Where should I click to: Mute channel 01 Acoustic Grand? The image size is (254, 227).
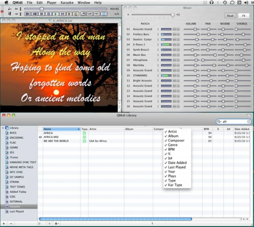[x=174, y=29]
